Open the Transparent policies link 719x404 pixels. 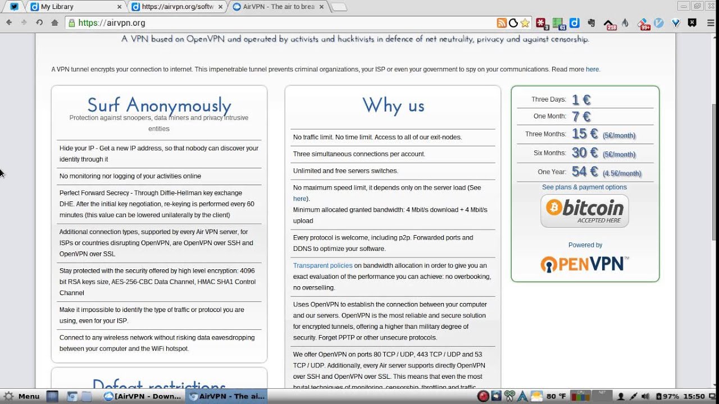coord(322,265)
